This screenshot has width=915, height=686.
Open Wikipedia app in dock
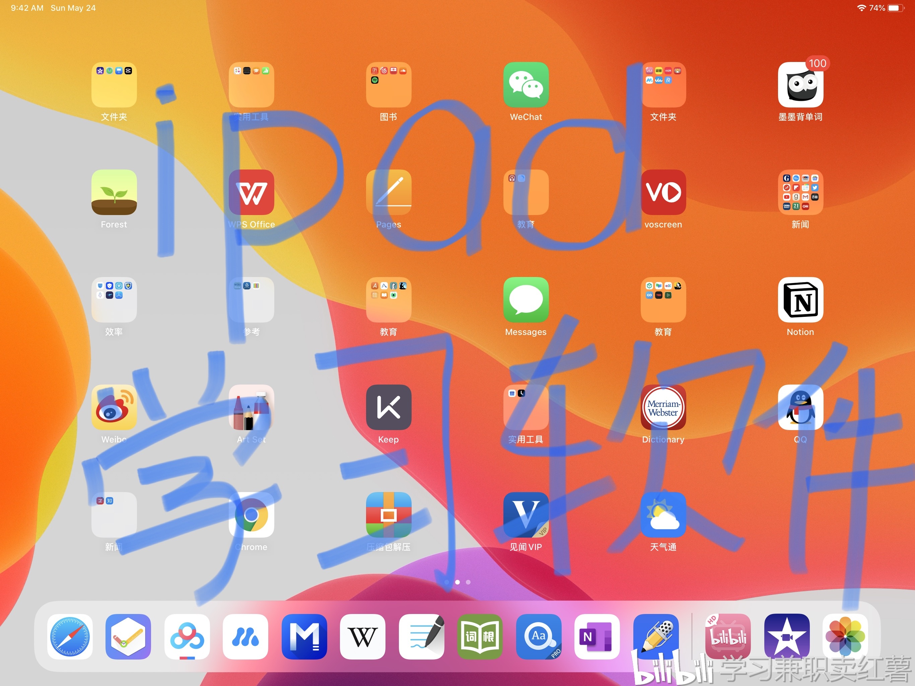point(362,637)
